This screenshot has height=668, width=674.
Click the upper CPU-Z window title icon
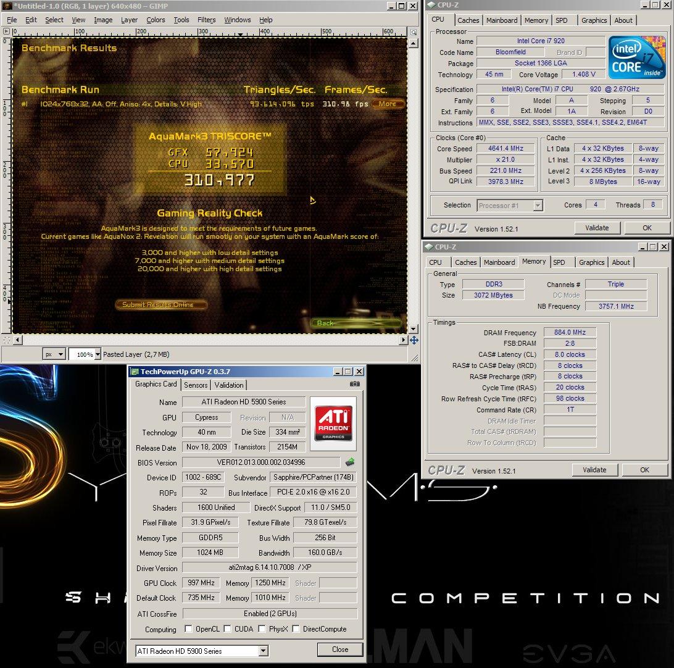click(x=431, y=5)
